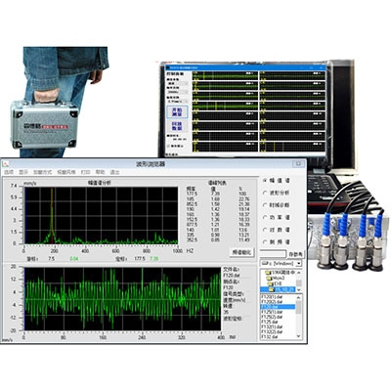Screen dimensions: 391x391
Task: Select the highlighted F120.dat file in the list
Action: (x=278, y=307)
